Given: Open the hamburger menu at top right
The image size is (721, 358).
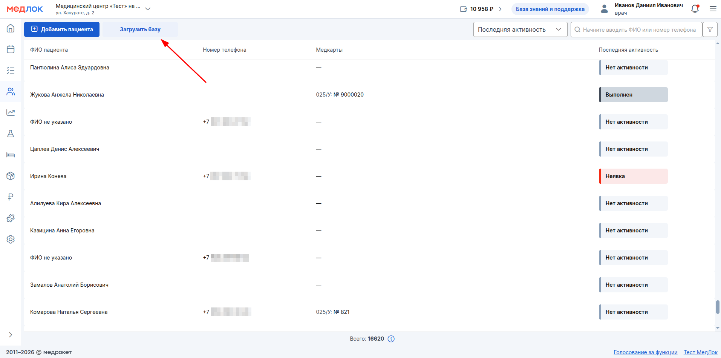Looking at the screenshot, I should tap(713, 9).
